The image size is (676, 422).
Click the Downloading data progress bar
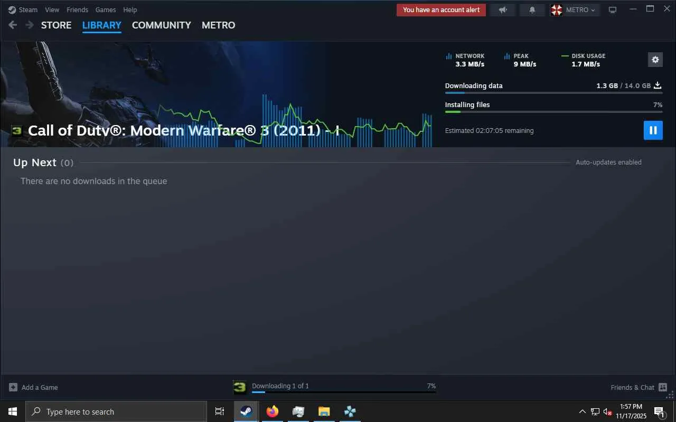pos(553,93)
